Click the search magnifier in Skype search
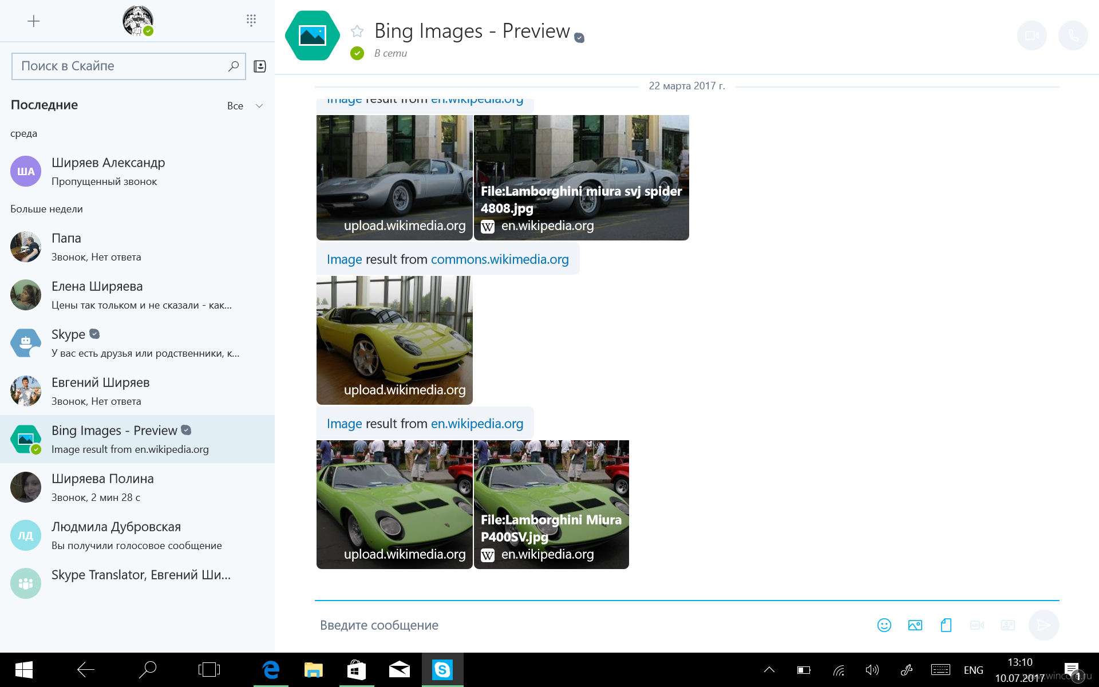This screenshot has width=1099, height=687. [x=234, y=66]
